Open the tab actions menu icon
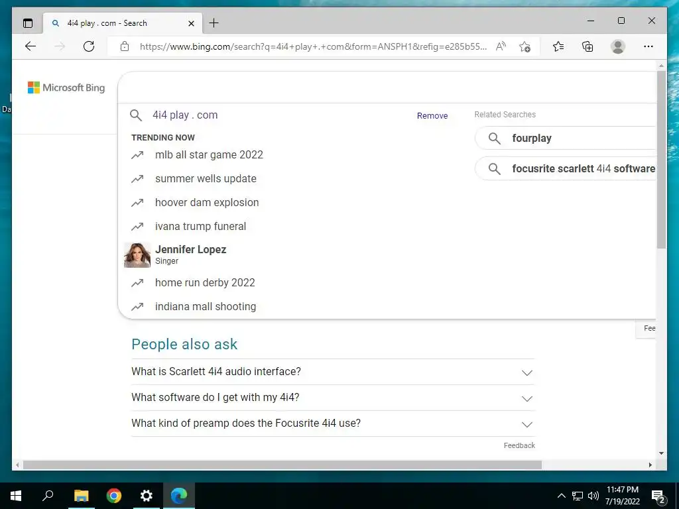The width and height of the screenshot is (679, 509). [28, 23]
